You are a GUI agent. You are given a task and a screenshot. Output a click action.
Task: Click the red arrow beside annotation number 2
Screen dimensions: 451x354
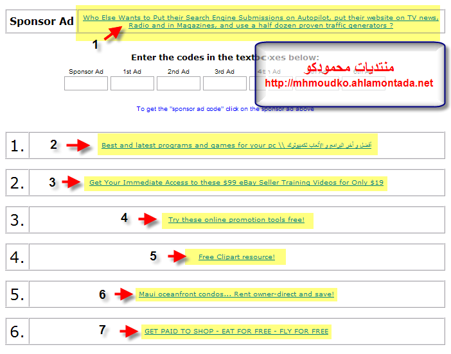(78, 146)
